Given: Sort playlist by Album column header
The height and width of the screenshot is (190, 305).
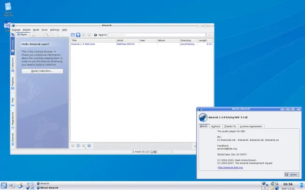Looking at the screenshot, I should 168,40.
